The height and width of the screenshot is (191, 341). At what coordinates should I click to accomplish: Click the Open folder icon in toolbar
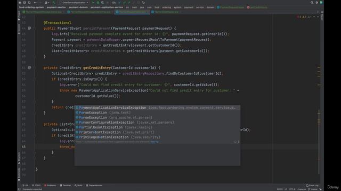[20, 3]
